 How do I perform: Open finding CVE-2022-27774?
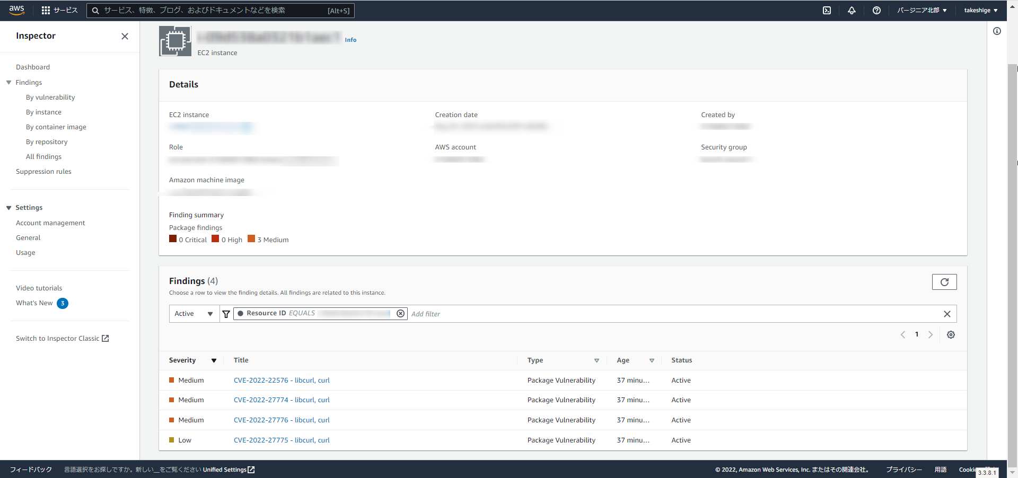[x=282, y=400]
